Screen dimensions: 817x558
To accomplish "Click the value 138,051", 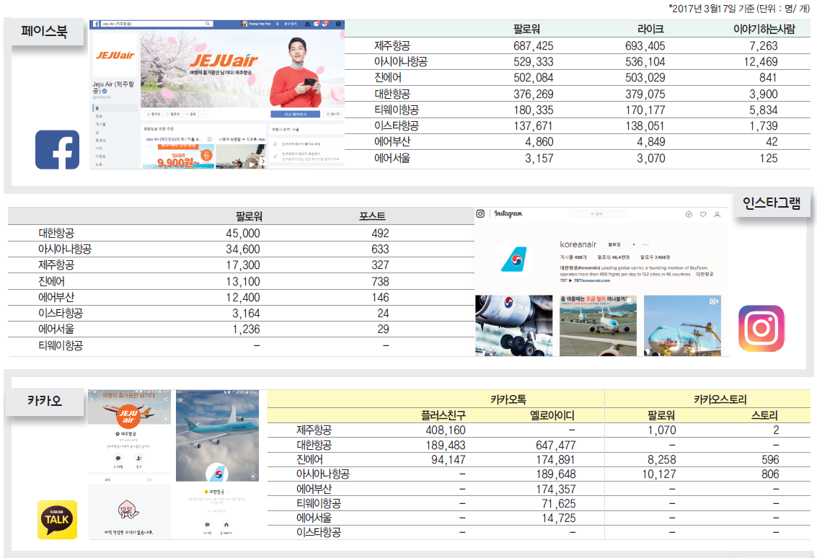I will pyautogui.click(x=645, y=126).
